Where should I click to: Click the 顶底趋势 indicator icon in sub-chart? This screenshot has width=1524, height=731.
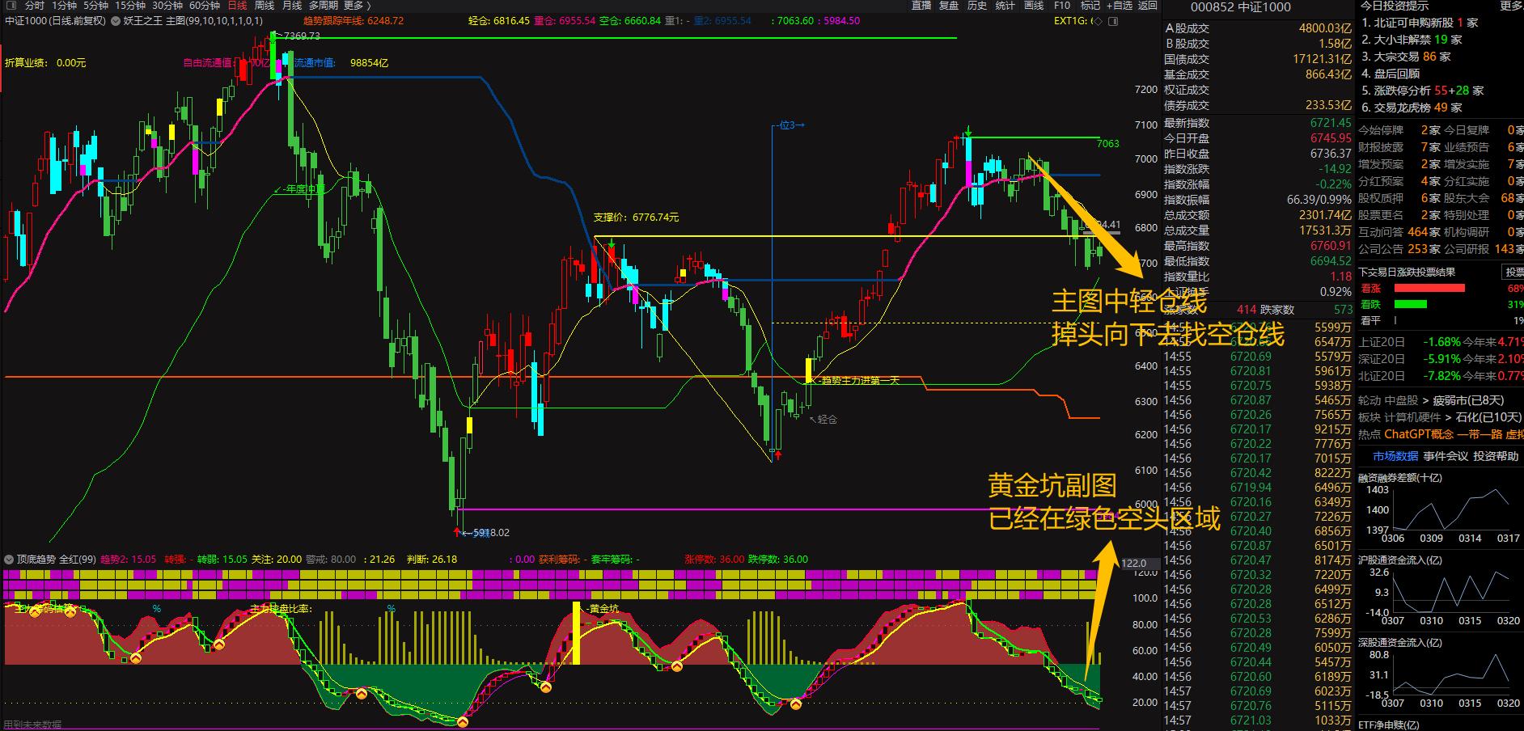coord(8,559)
